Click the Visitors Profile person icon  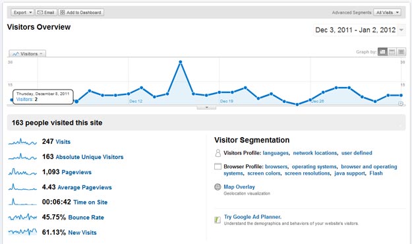click(x=218, y=153)
